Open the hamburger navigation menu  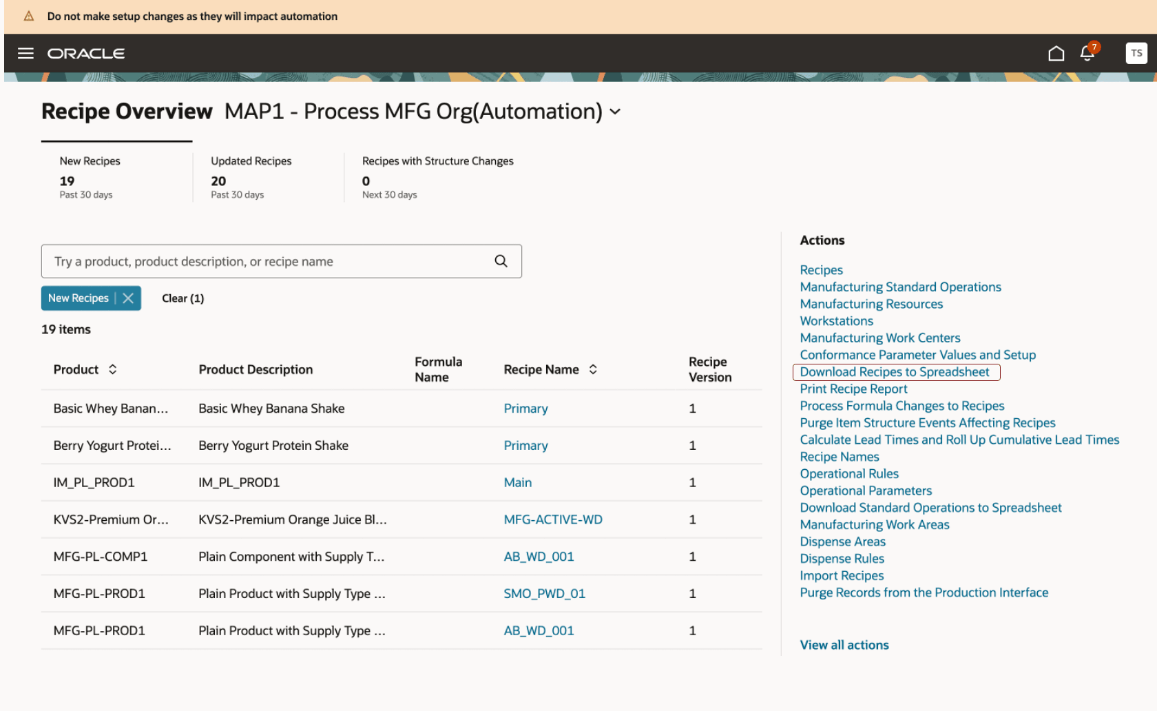(25, 53)
